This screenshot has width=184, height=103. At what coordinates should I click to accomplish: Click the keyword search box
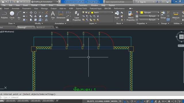118,2
